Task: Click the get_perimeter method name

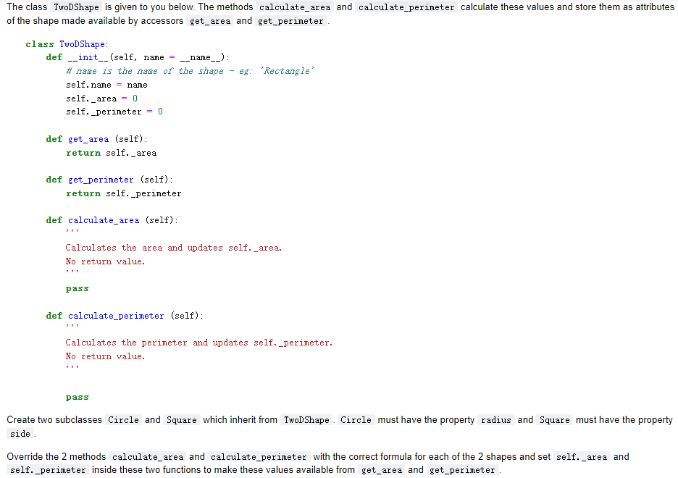Action: [101, 179]
